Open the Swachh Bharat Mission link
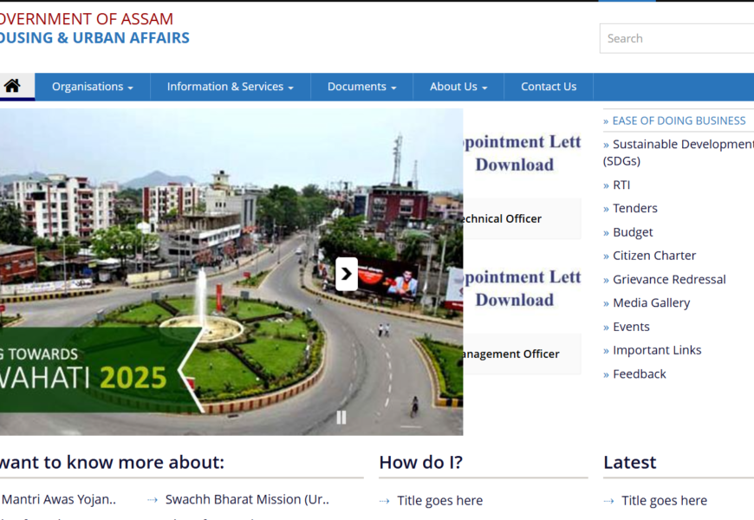Image resolution: width=754 pixels, height=520 pixels. coord(246,499)
